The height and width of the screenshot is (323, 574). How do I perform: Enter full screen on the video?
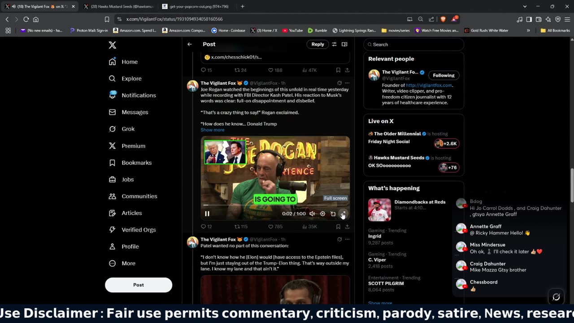click(x=343, y=214)
